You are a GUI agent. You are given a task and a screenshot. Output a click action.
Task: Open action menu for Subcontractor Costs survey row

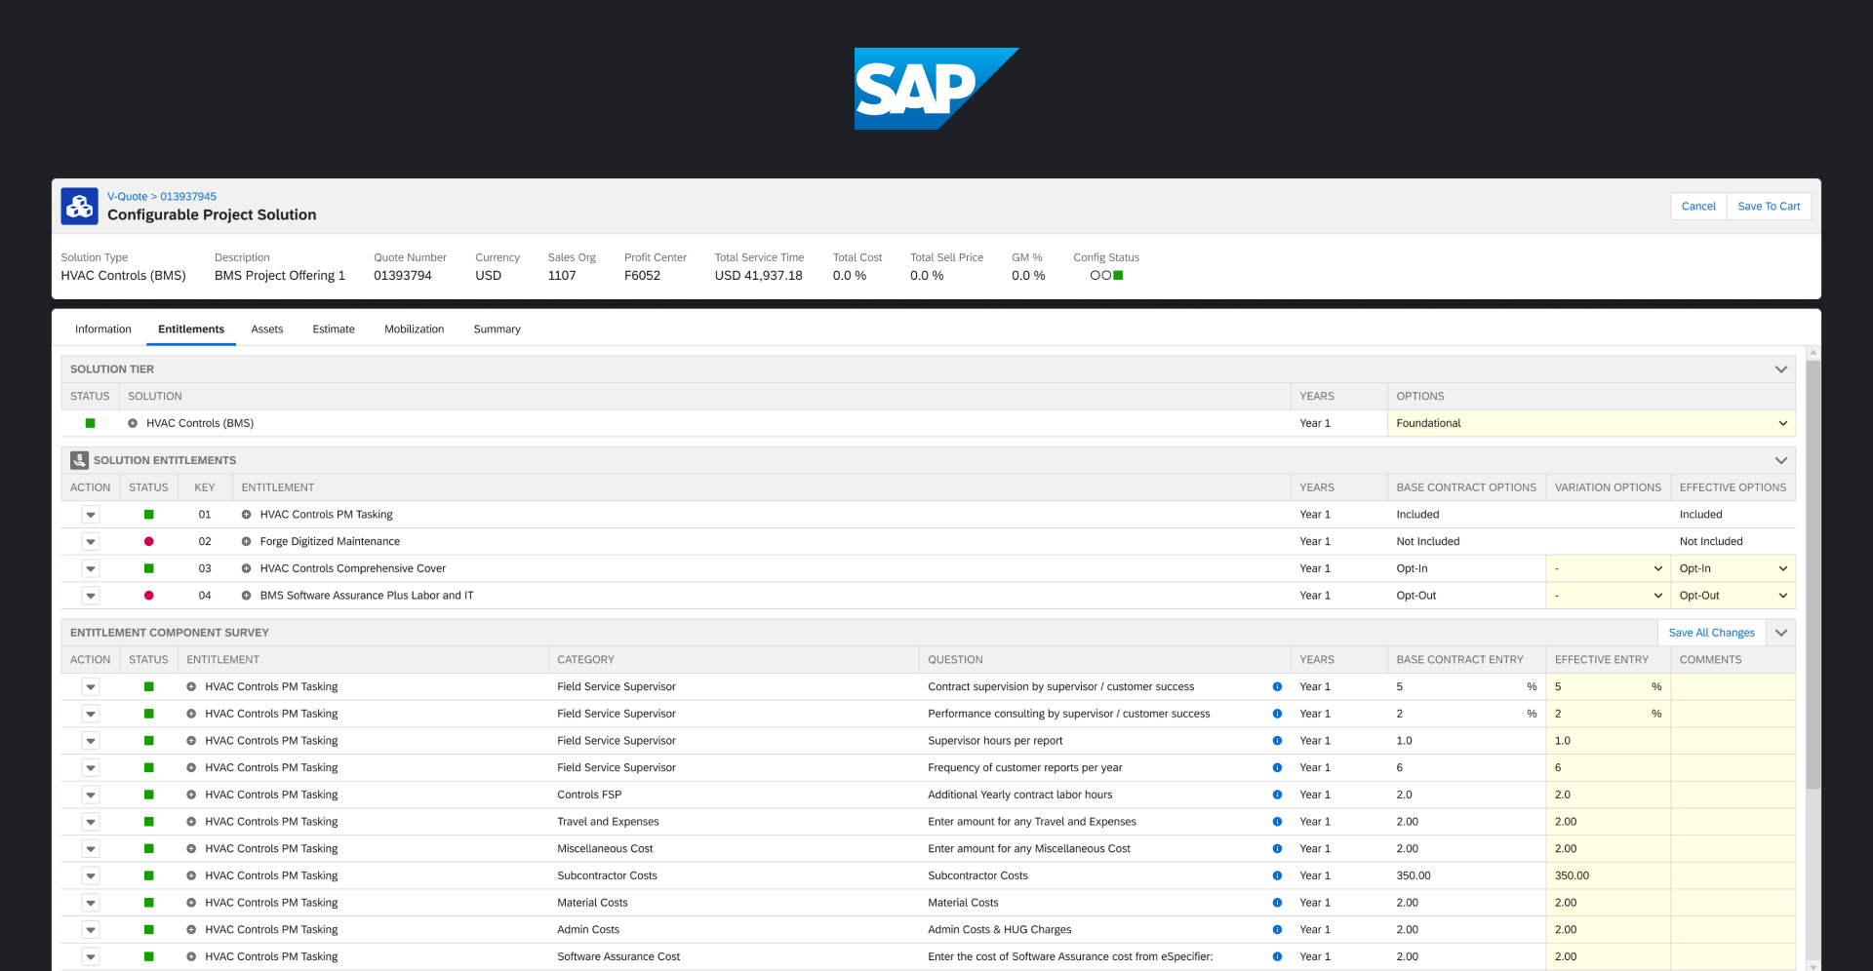click(91, 875)
